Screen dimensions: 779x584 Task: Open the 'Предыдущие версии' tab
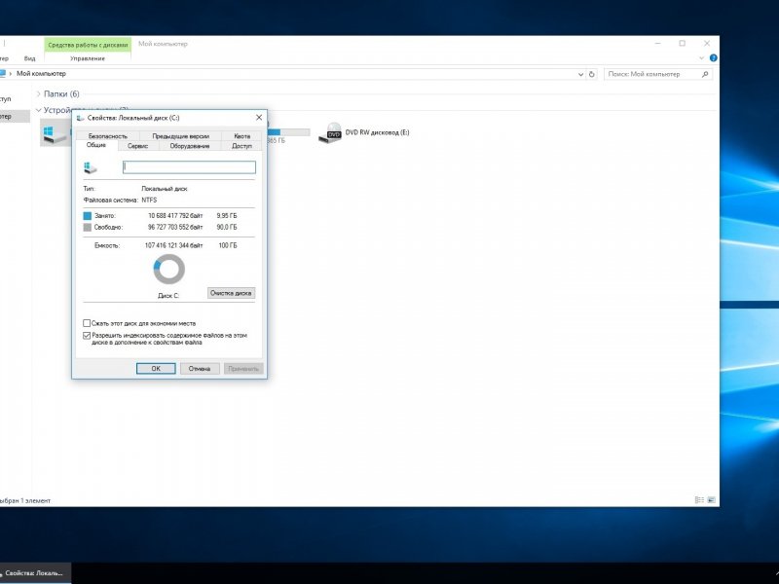[x=180, y=136]
